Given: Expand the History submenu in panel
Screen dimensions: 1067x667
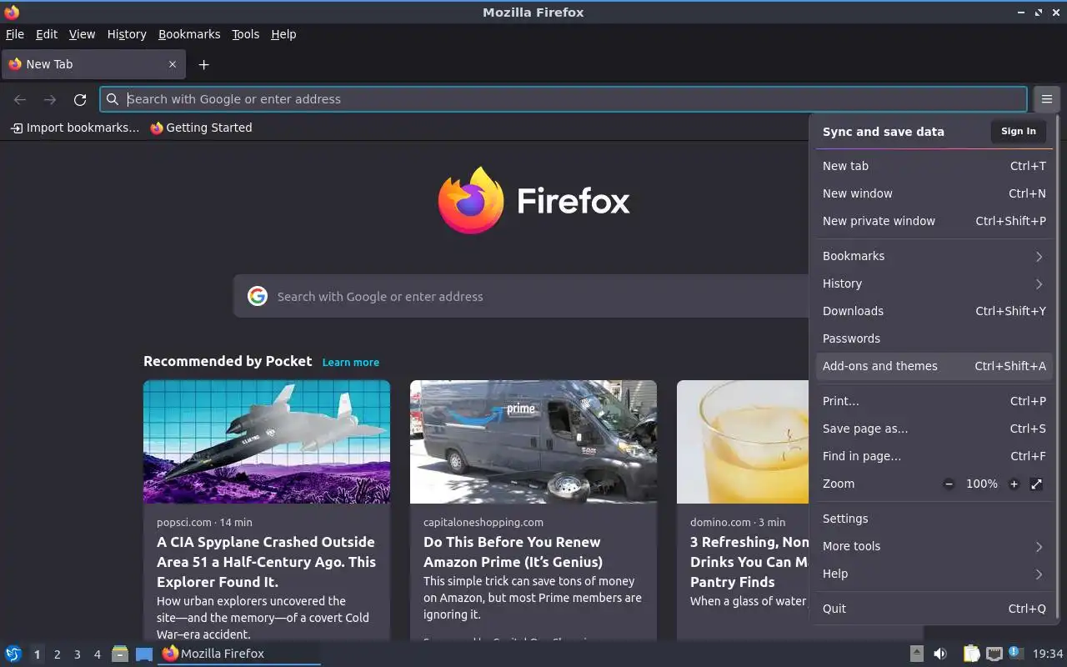Looking at the screenshot, I should point(933,283).
